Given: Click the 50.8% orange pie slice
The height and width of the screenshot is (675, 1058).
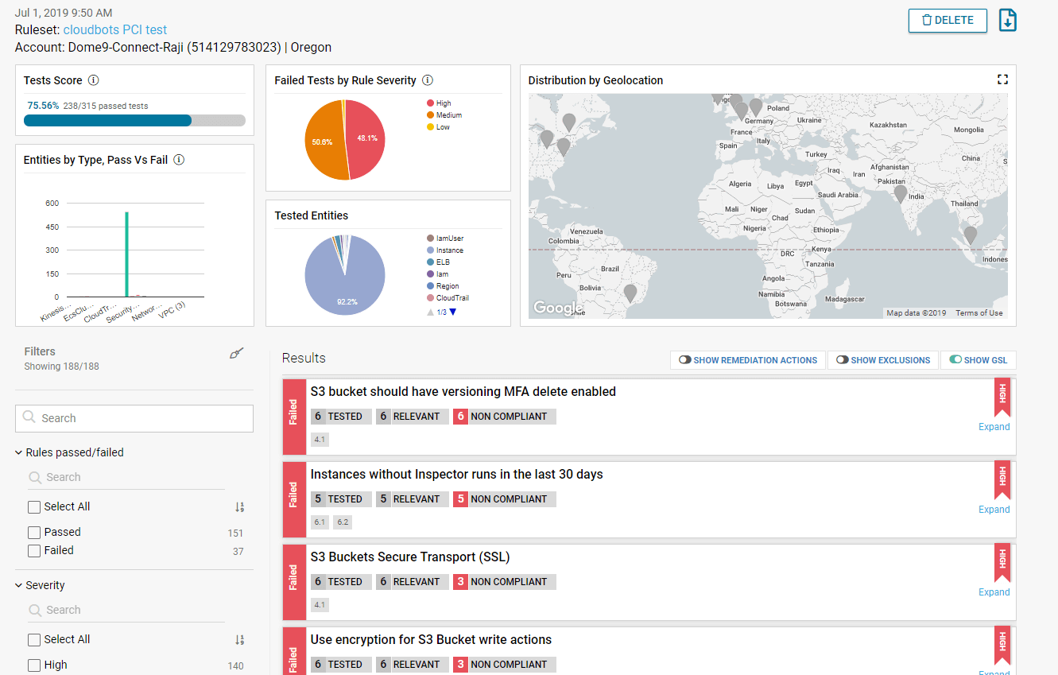Looking at the screenshot, I should click(321, 142).
